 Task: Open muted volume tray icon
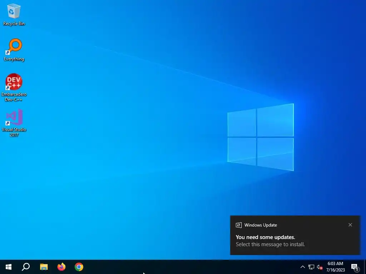tap(320, 267)
